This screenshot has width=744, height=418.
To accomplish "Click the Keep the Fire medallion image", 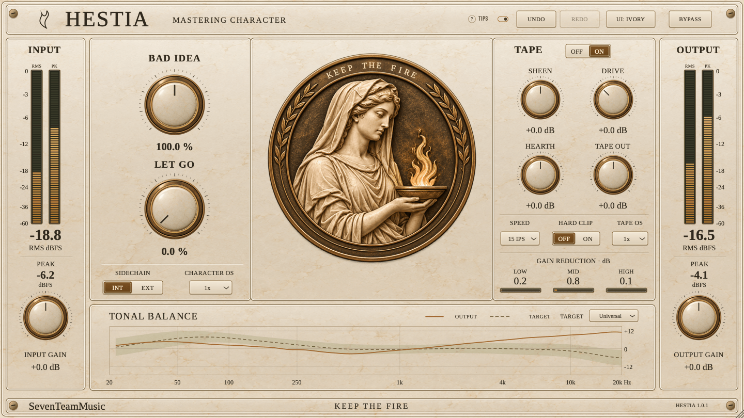I will (371, 158).
